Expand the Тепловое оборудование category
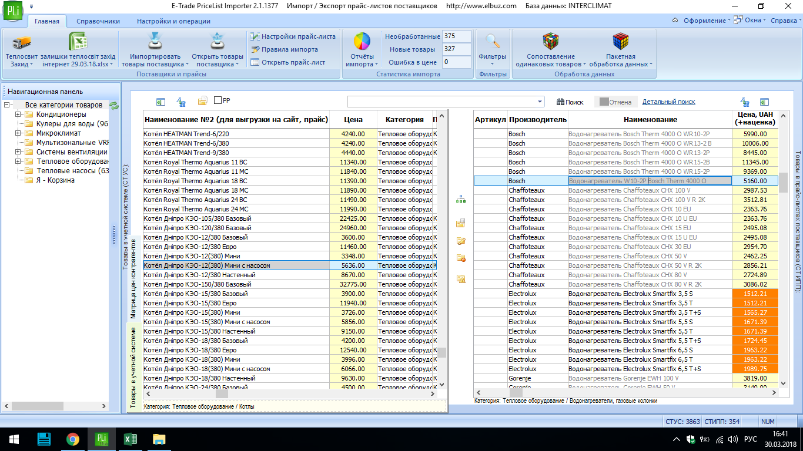803x451 pixels. coord(18,161)
